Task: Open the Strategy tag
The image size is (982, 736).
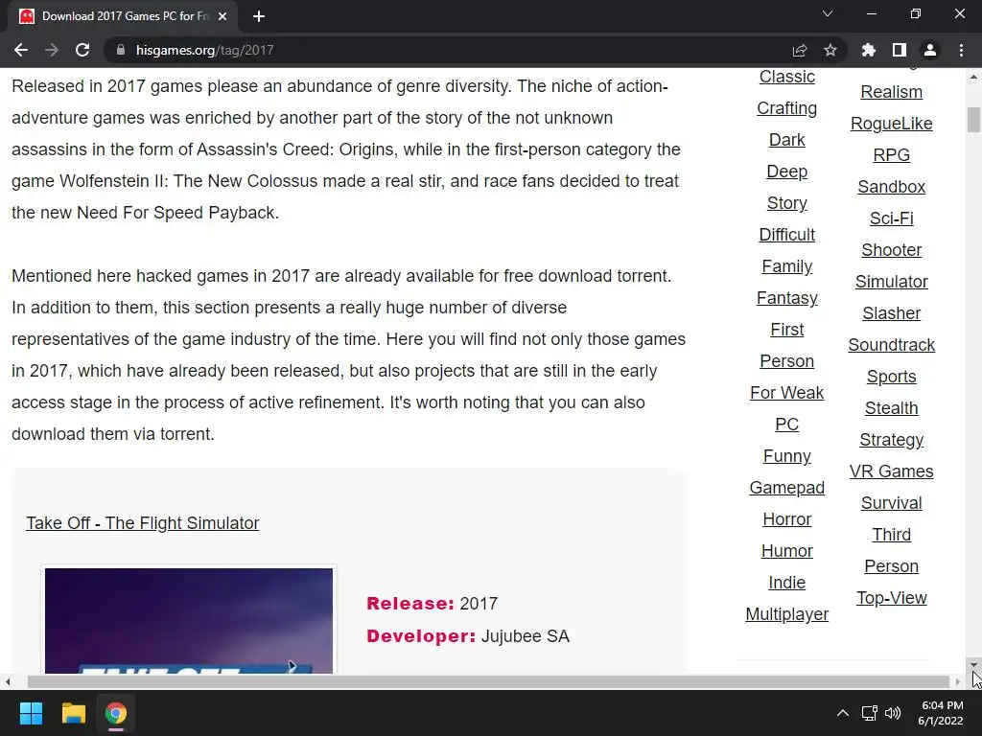Action: coord(892,440)
